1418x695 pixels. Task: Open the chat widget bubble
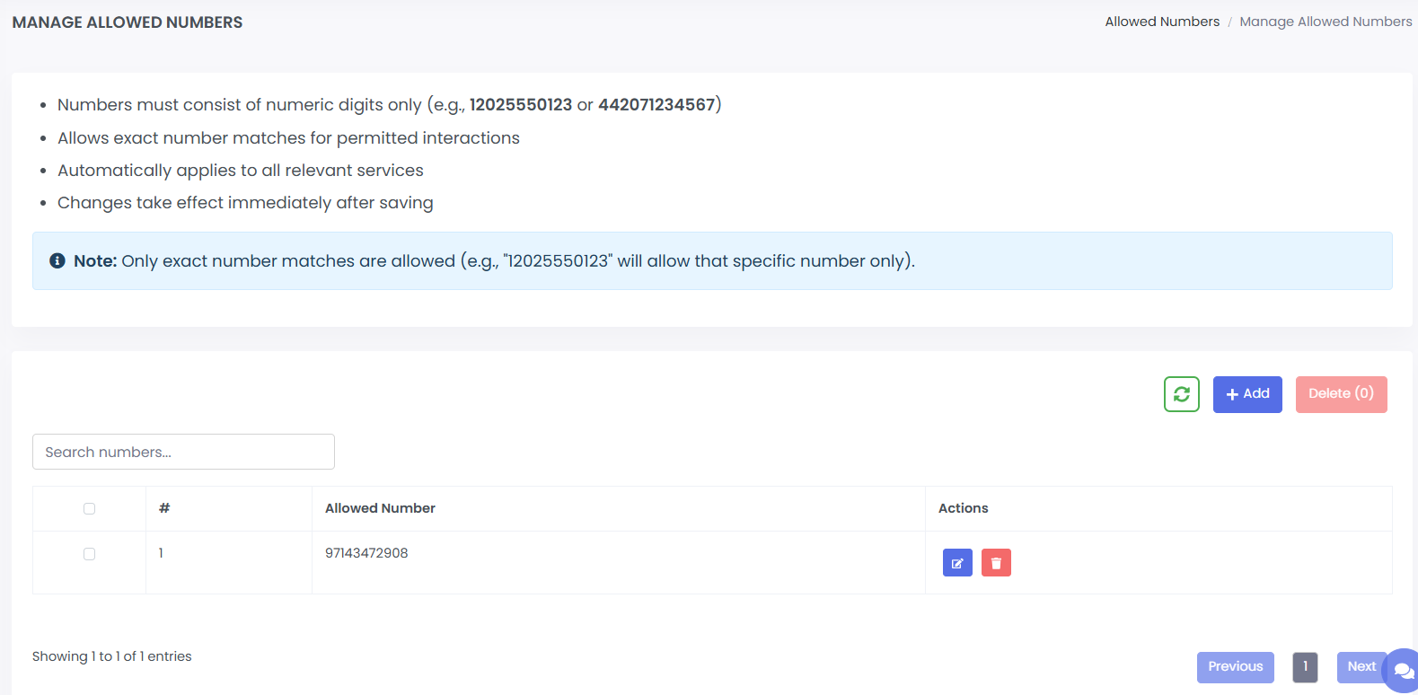pos(1402,670)
